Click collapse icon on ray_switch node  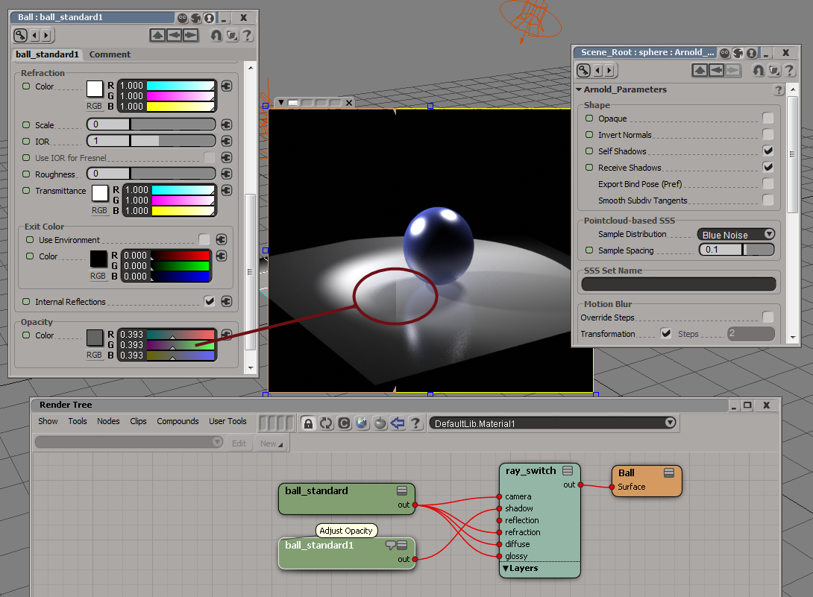[x=568, y=471]
